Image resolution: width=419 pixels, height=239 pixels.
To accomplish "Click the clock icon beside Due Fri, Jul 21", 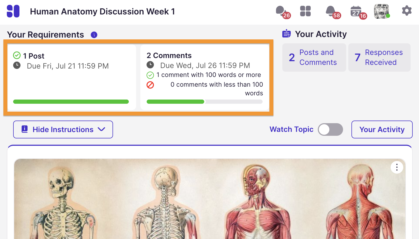I will [x=17, y=65].
